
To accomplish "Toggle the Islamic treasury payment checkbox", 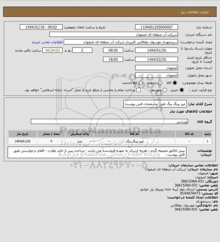I will 139,90.
